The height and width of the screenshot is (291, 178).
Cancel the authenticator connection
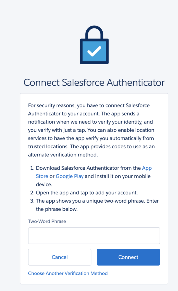click(60, 257)
